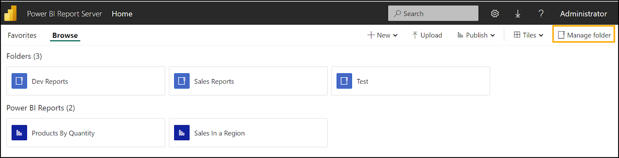Click the Test folder icon
Viewport: 619px width, 158px height.
(x=344, y=81)
